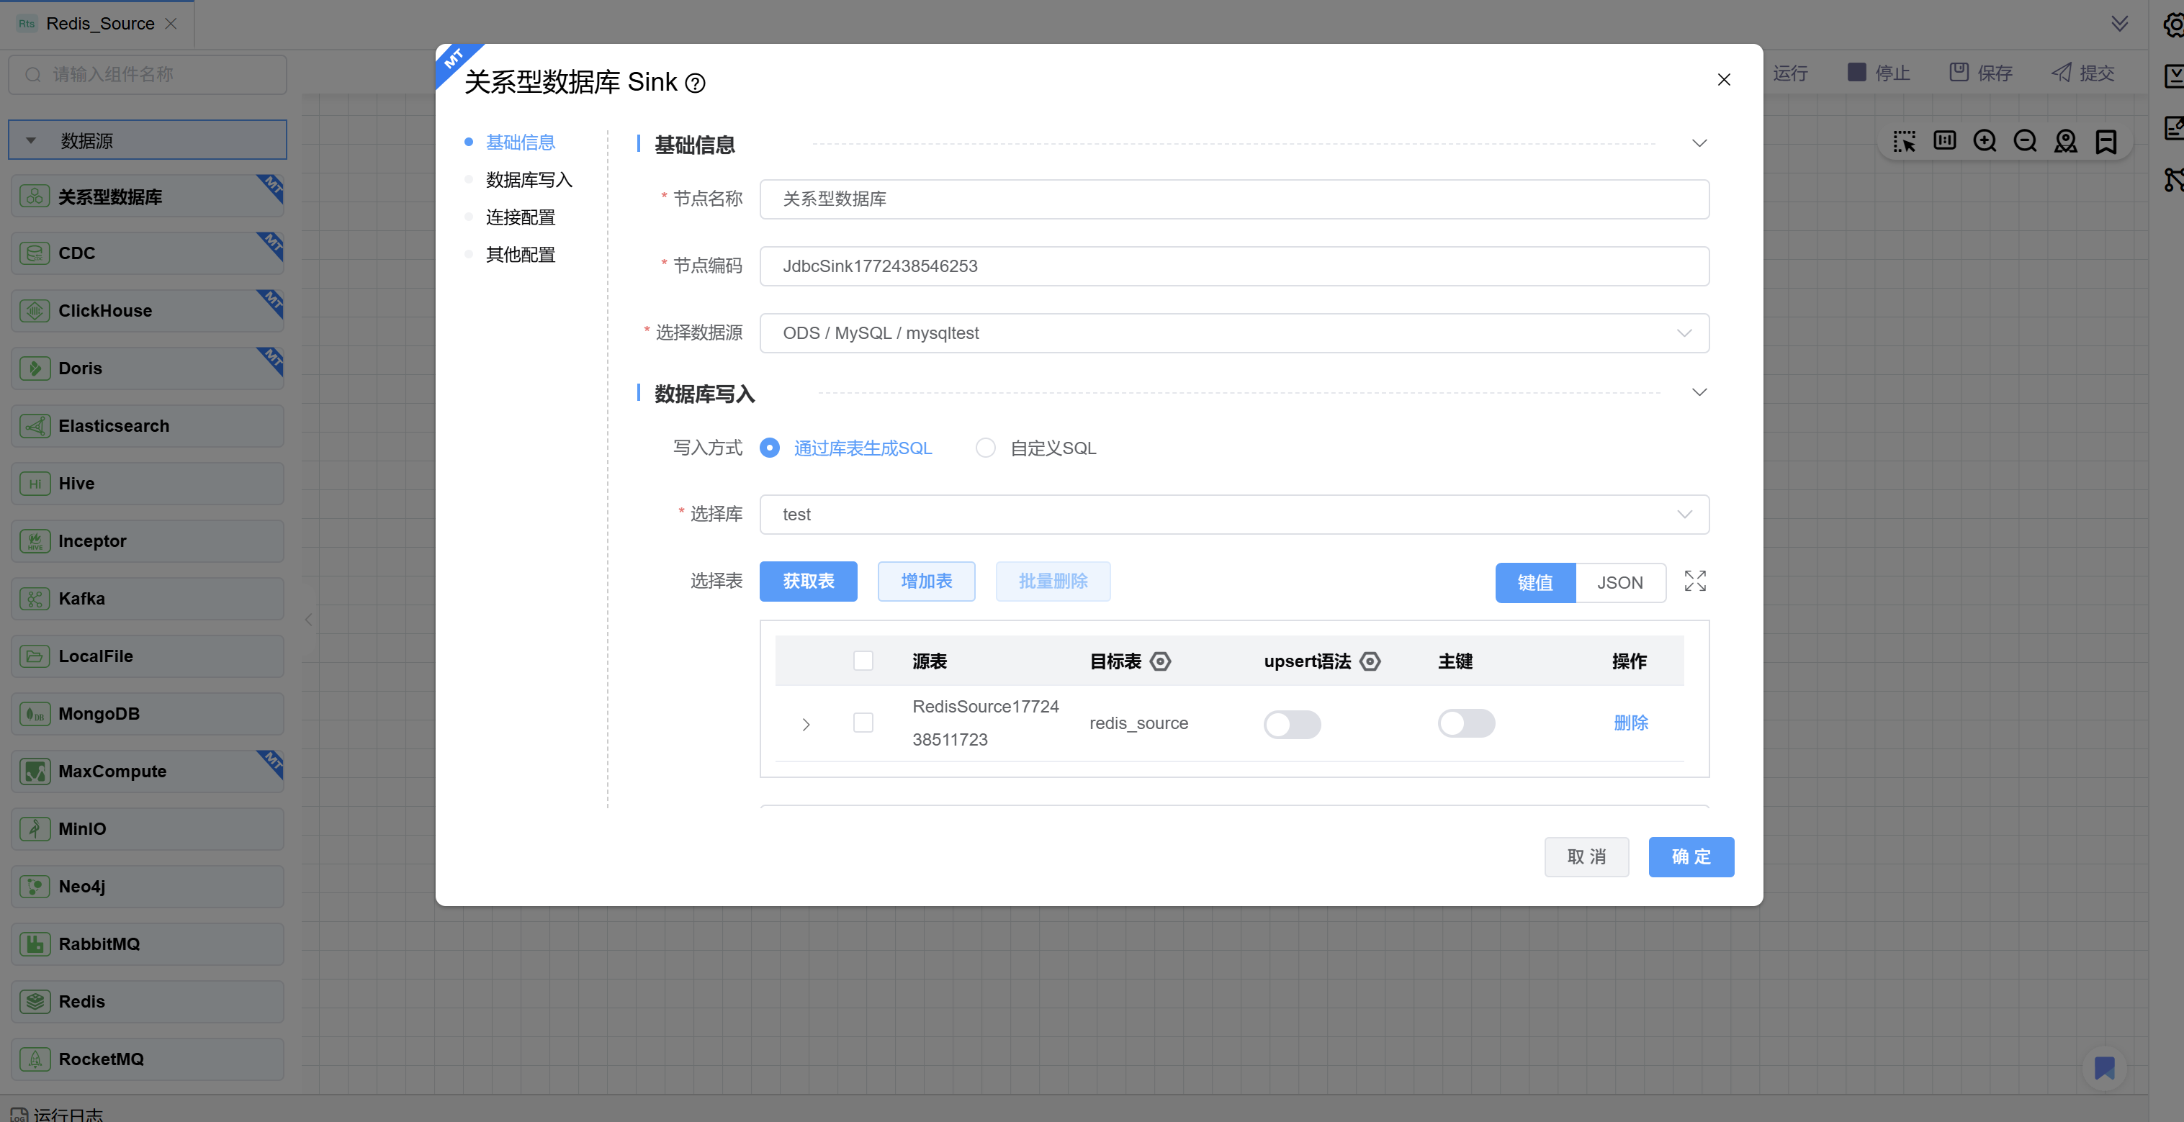Click the 节点名称 input field
The width and height of the screenshot is (2184, 1122).
(x=1233, y=199)
